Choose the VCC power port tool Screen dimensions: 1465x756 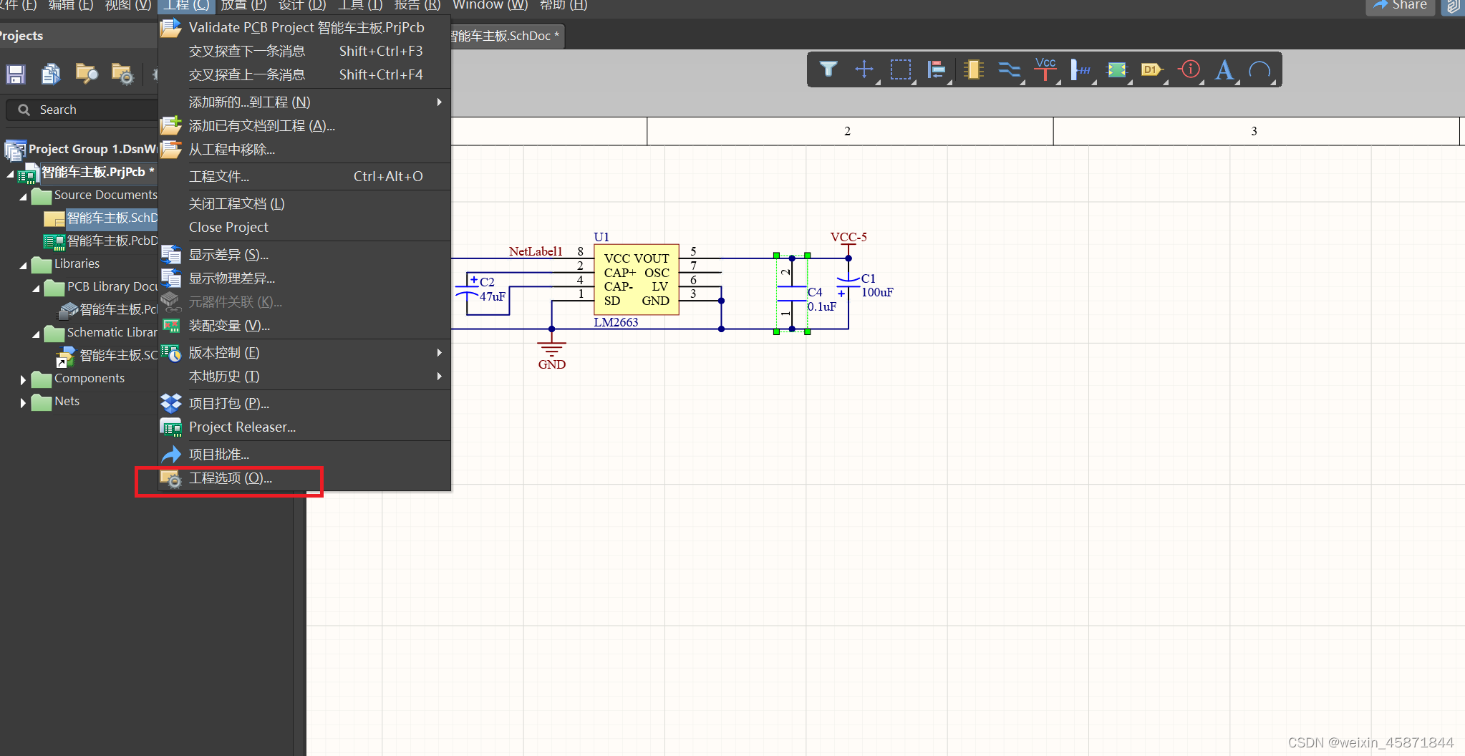point(1045,69)
